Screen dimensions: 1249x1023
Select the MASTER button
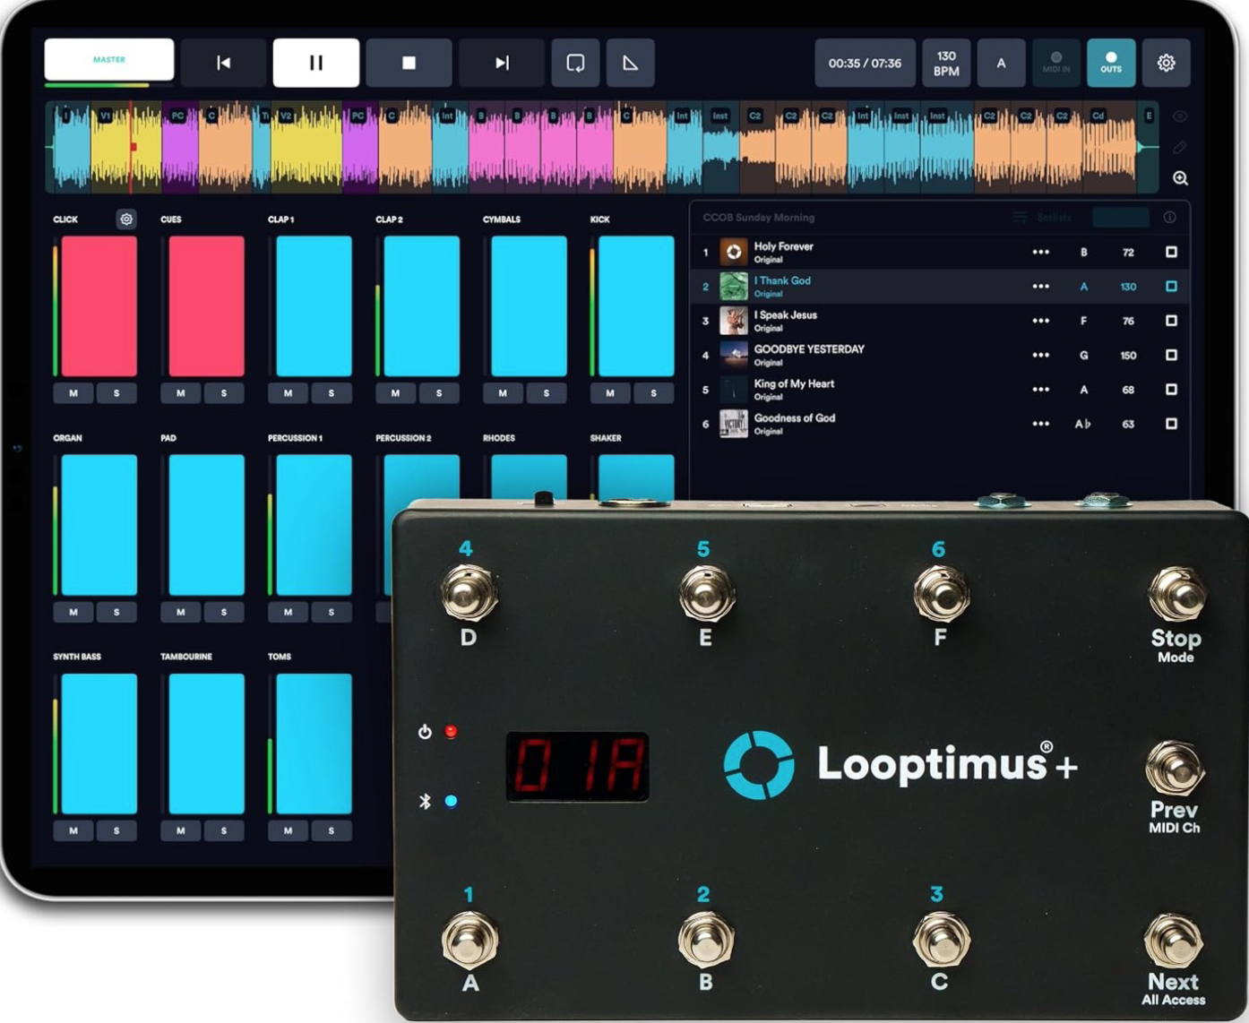[109, 60]
